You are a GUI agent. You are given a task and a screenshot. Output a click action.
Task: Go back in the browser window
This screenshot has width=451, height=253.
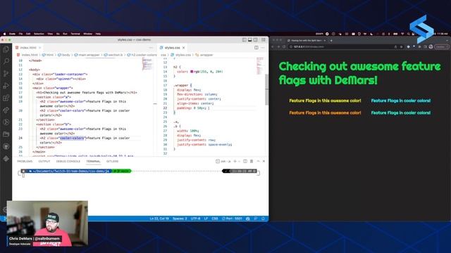coord(273,47)
